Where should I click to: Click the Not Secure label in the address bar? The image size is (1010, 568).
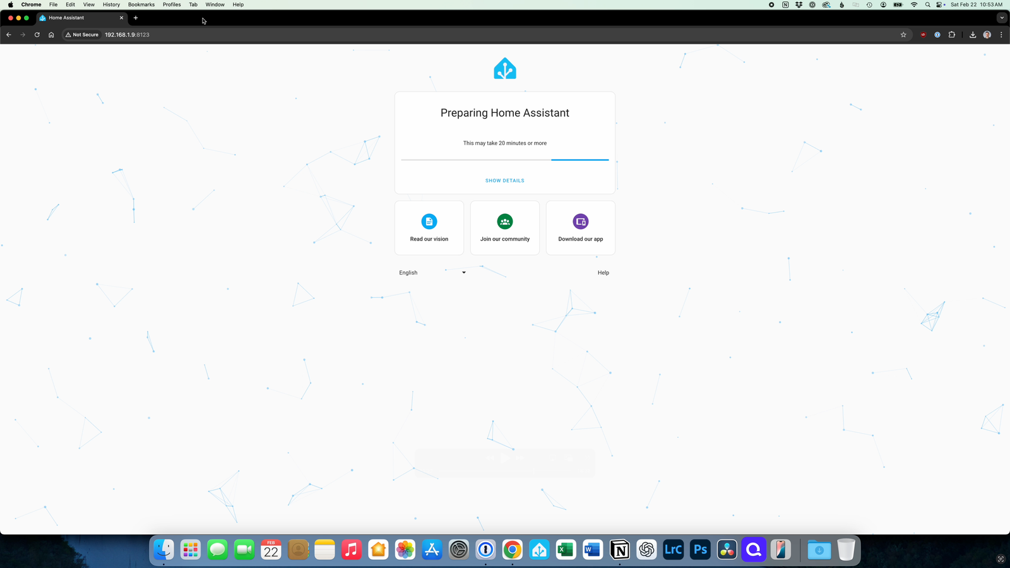coord(81,35)
